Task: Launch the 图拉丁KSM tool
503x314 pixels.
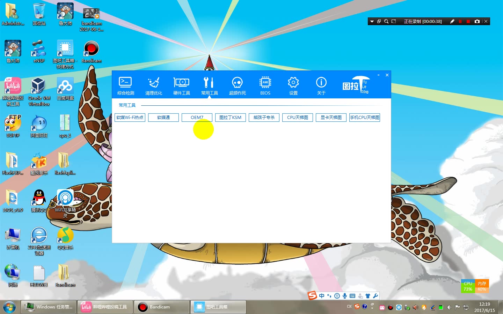Action: (231, 118)
